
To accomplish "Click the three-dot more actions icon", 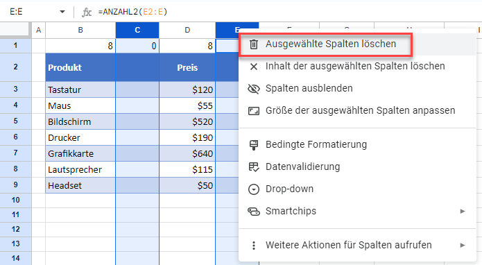I will (254, 246).
